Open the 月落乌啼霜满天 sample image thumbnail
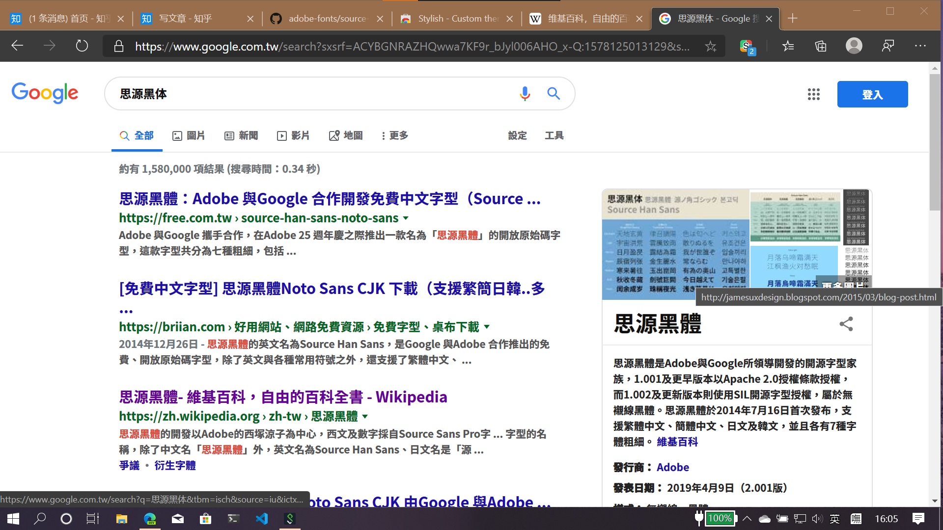This screenshot has width=943, height=530. point(794,267)
